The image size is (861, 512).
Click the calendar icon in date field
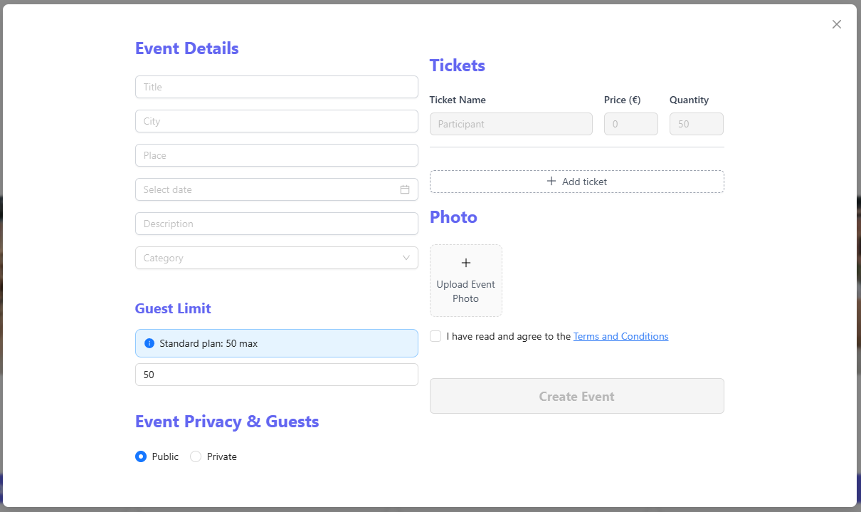tap(405, 189)
